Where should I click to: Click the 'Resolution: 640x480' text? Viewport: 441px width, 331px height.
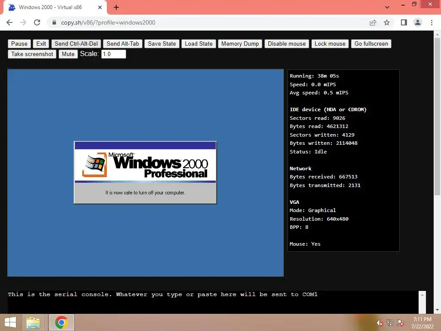coord(319,219)
